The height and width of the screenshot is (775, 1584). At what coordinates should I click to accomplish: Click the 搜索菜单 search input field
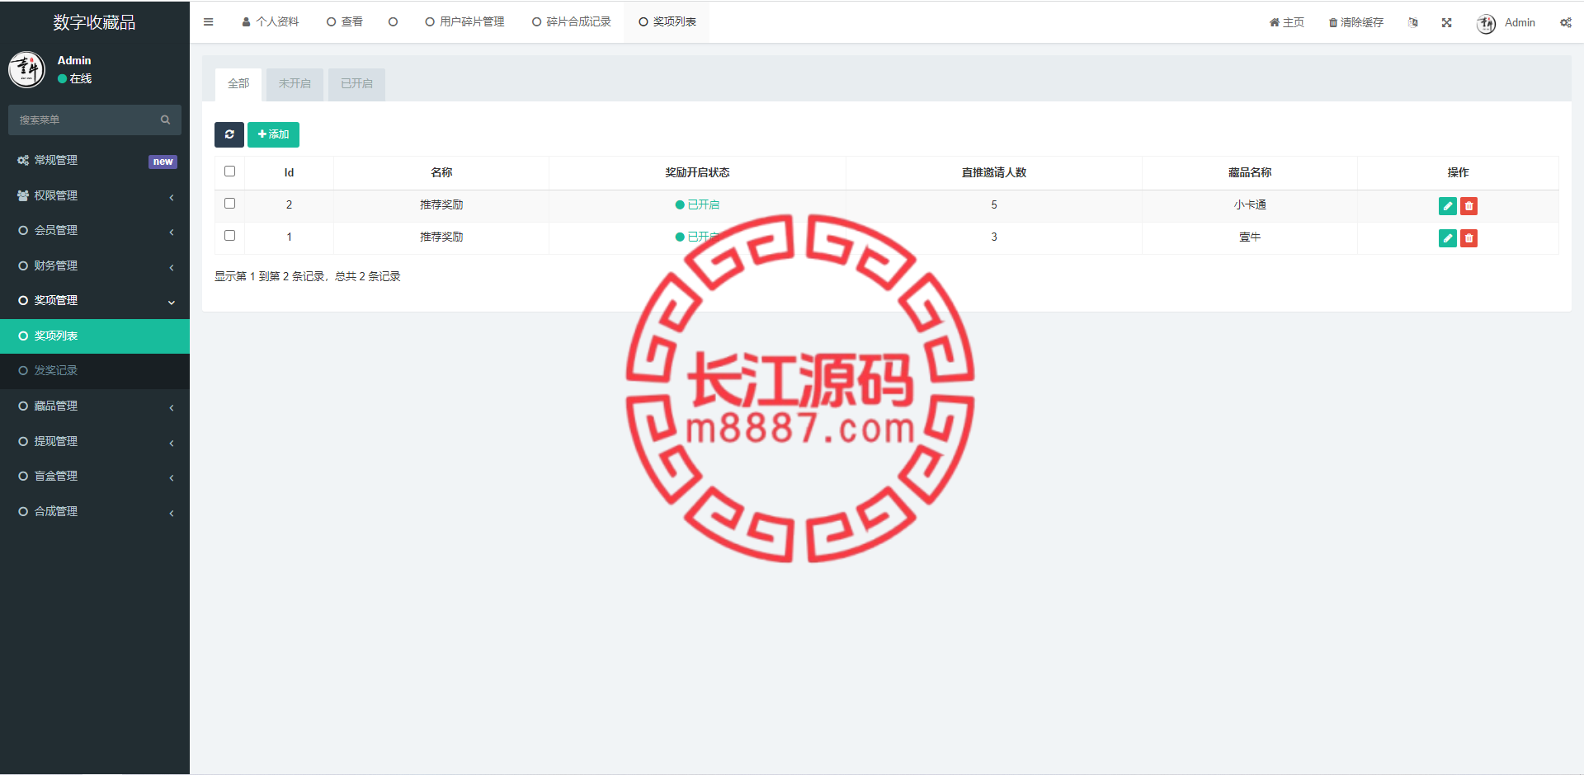95,120
